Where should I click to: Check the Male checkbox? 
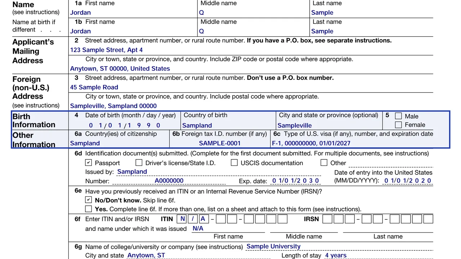point(398,116)
